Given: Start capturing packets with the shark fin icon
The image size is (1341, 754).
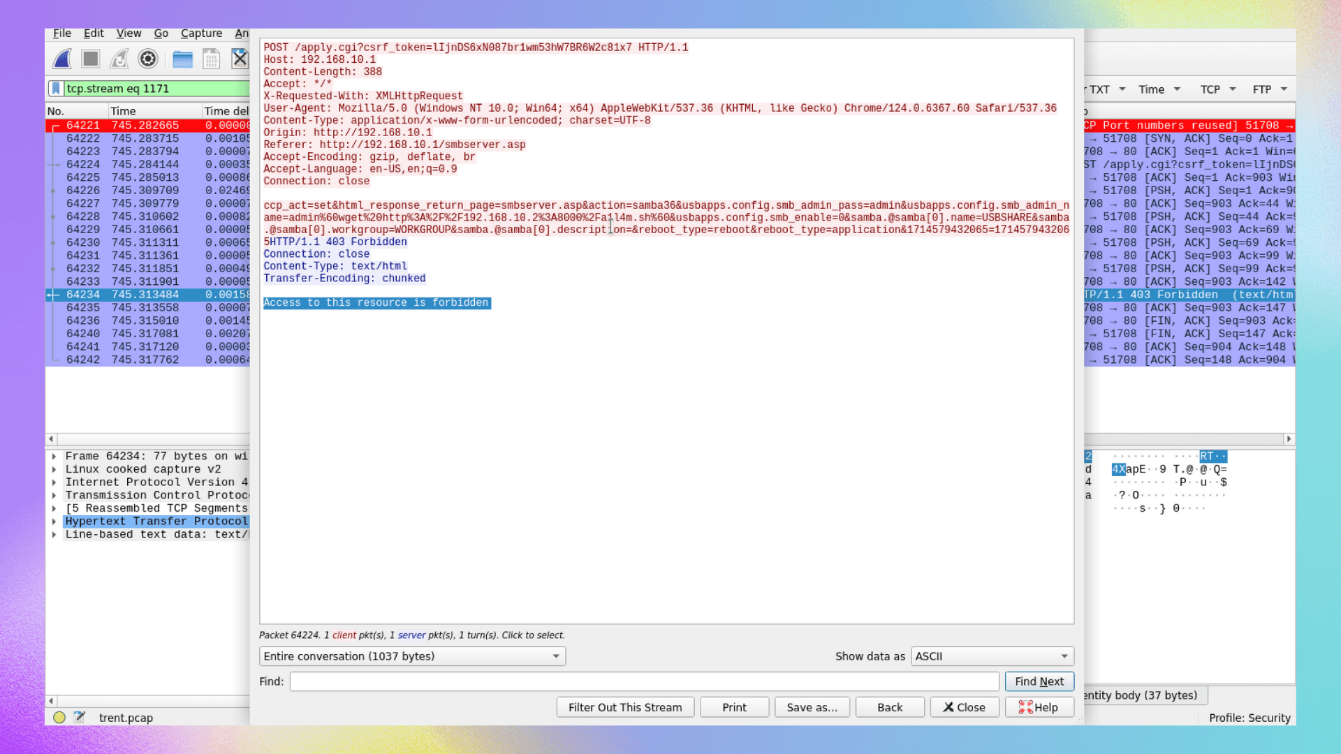Looking at the screenshot, I should click(x=62, y=59).
